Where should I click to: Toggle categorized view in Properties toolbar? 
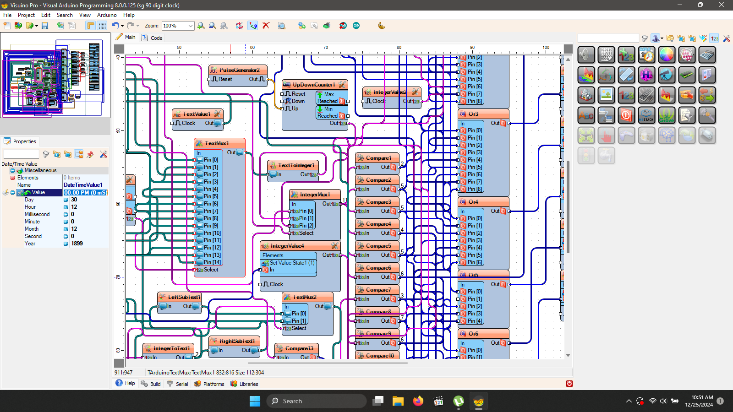click(x=79, y=154)
